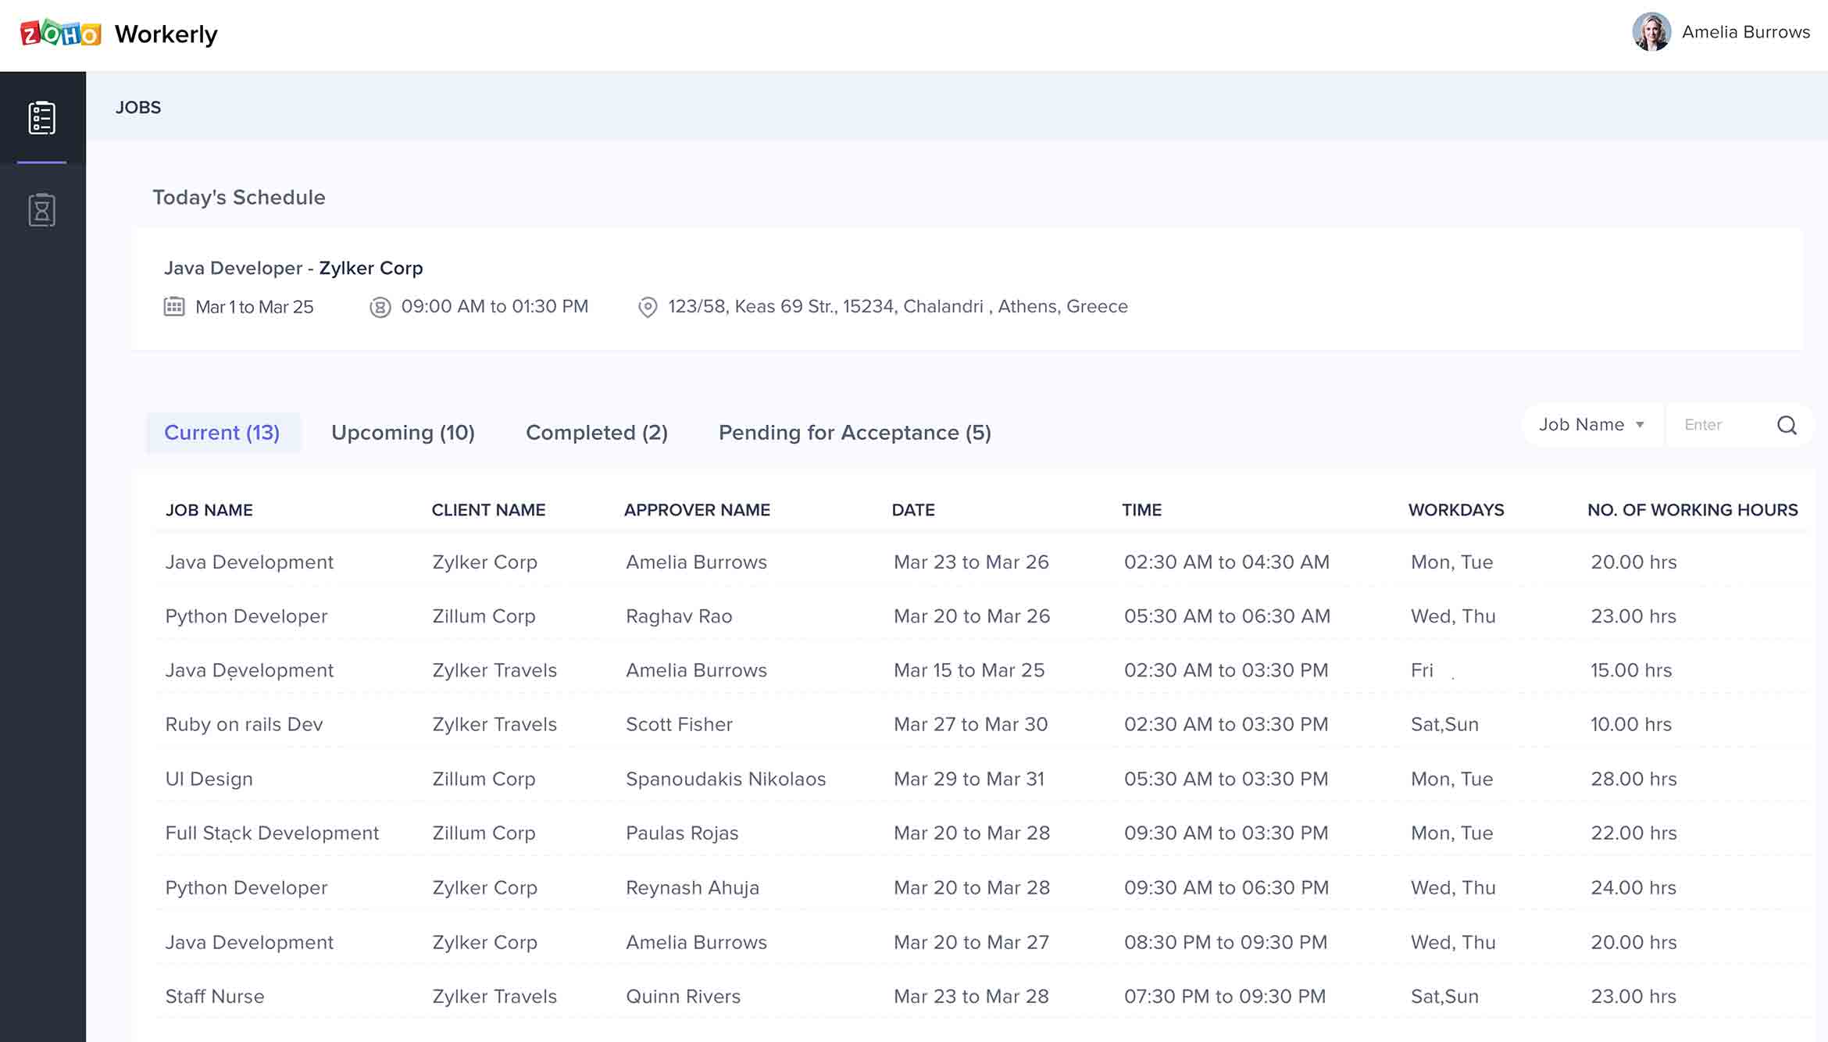Click the date Mar 27 to Mar 30
The width and height of the screenshot is (1828, 1042).
(x=971, y=725)
